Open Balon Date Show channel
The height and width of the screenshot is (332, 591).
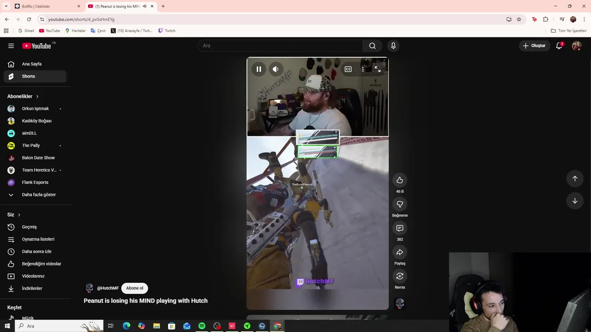click(35, 158)
